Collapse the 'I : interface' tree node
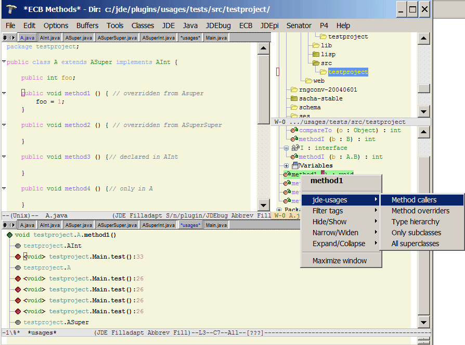Image resolution: width=465 pixels, height=345 pixels. point(286,148)
